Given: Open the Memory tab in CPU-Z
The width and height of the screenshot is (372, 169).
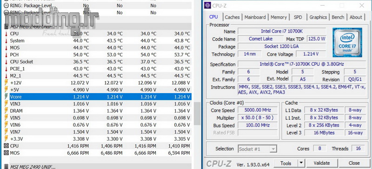Looking at the screenshot, I should tap(279, 17).
